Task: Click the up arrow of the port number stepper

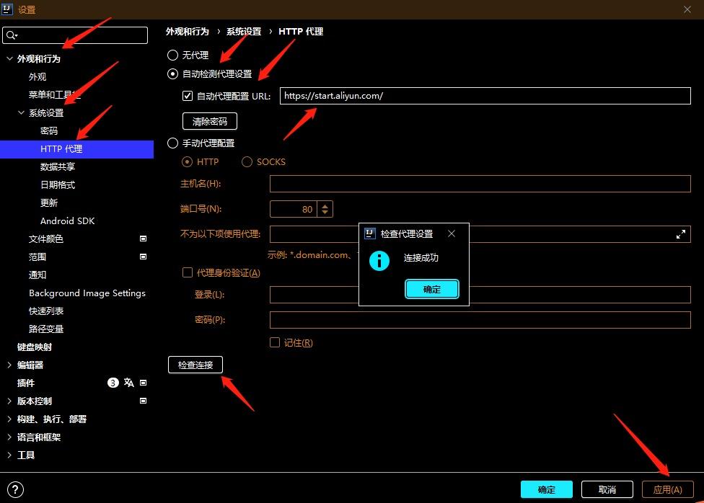Action: click(325, 204)
